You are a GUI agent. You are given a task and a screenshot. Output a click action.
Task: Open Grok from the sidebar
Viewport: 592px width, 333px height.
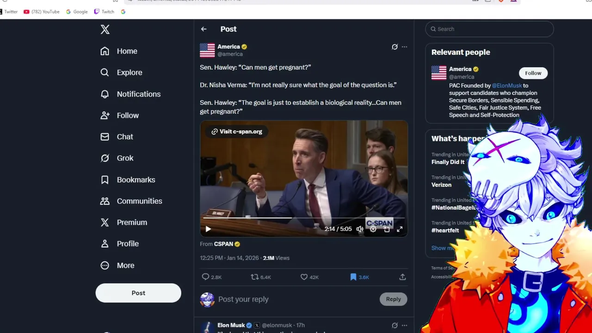tap(117, 158)
